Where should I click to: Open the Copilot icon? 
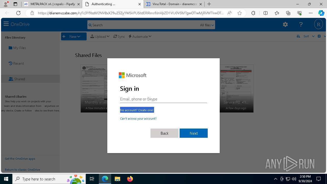point(321,13)
